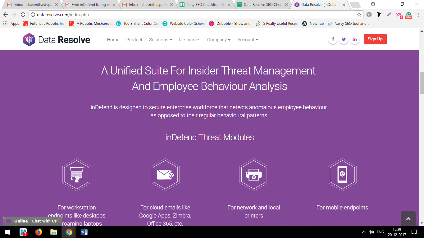Open the Futuristic Robotic Ins bookmark
The width and height of the screenshot is (424, 238).
pos(45,24)
